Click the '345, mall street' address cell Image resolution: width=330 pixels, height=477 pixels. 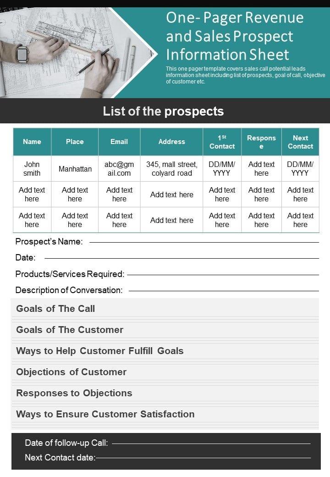pos(171,169)
